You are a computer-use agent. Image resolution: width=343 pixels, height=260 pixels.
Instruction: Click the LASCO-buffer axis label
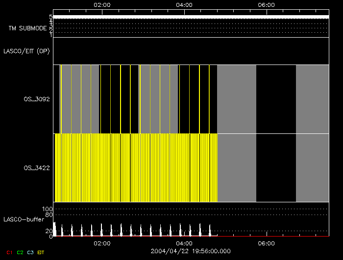click(24, 219)
